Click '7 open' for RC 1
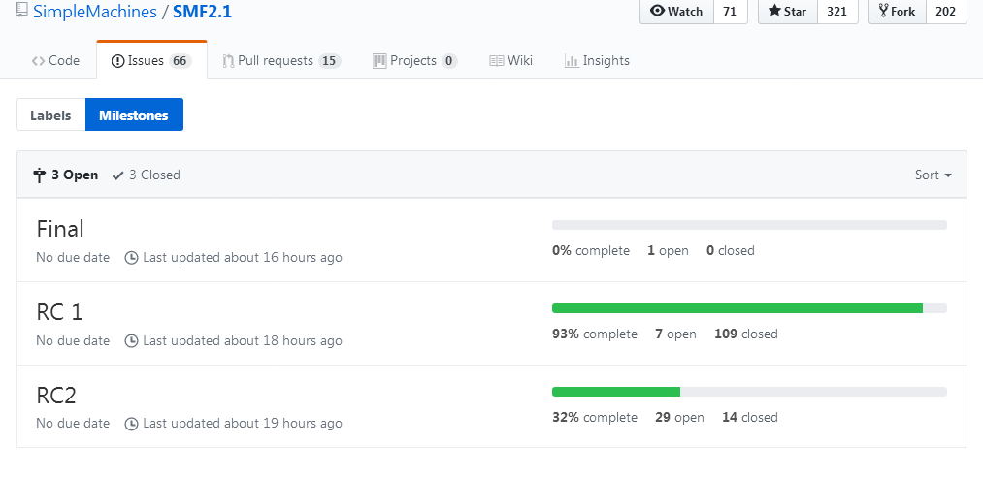The width and height of the screenshot is (983, 477). pos(675,334)
